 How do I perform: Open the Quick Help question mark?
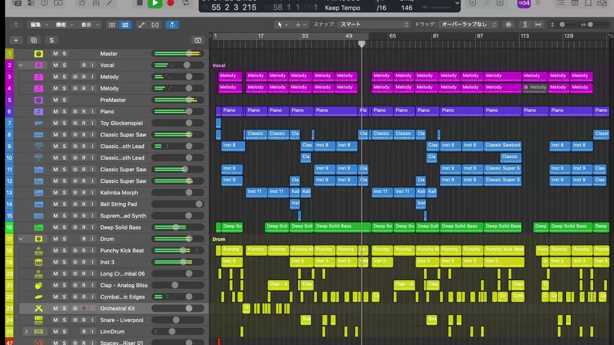pos(45,3)
